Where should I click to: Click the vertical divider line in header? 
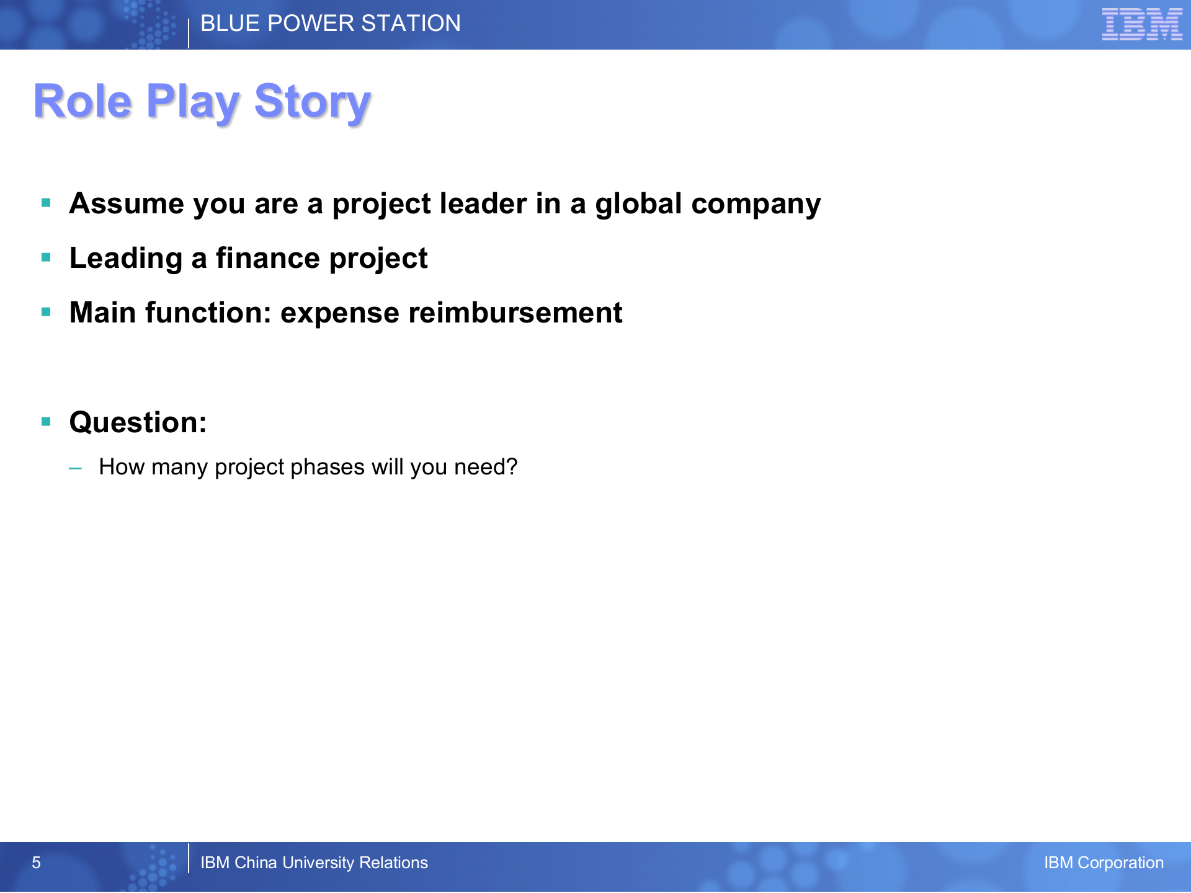189,33
